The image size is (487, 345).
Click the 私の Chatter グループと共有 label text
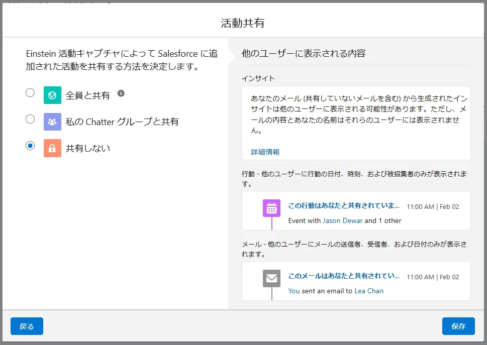point(122,122)
